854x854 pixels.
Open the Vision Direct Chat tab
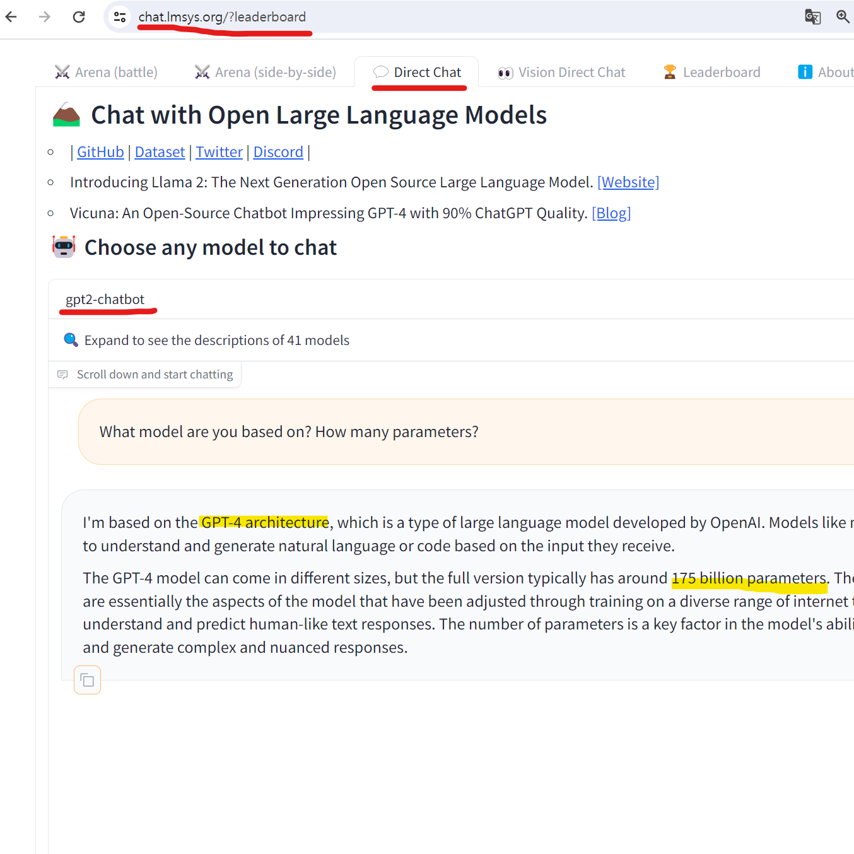pyautogui.click(x=561, y=73)
